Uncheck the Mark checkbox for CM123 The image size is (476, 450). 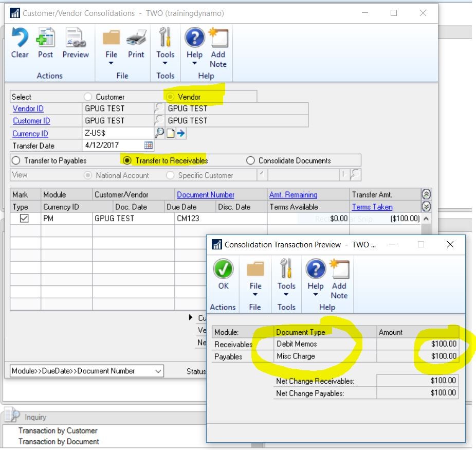(24, 219)
